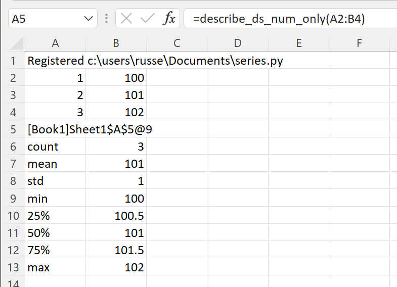The width and height of the screenshot is (397, 287).
Task: Confirm the formula with the checkmark icon
Action: [148, 19]
